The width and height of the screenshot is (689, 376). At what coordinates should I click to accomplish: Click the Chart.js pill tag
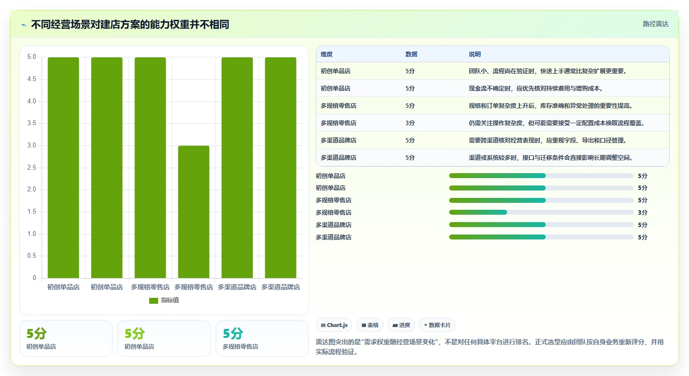[x=334, y=325]
